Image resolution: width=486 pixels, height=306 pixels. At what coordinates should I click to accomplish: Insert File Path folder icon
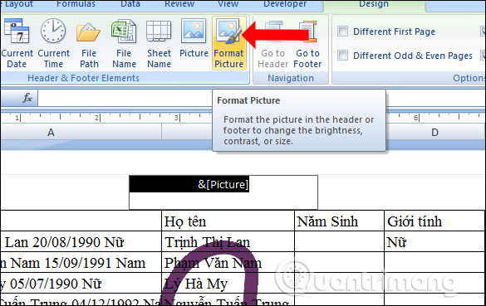click(x=88, y=32)
